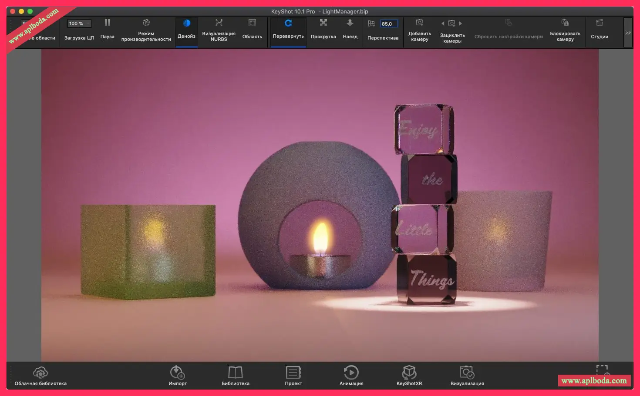Screen dimensions: 640x396
Task: Select the Pan (Прокрутка) camera tool
Action: (x=323, y=23)
